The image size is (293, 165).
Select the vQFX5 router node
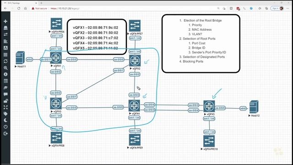tap(209, 106)
